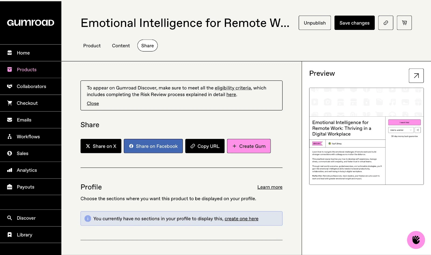Click the Products archive icon
The height and width of the screenshot is (255, 431).
tap(10, 69)
